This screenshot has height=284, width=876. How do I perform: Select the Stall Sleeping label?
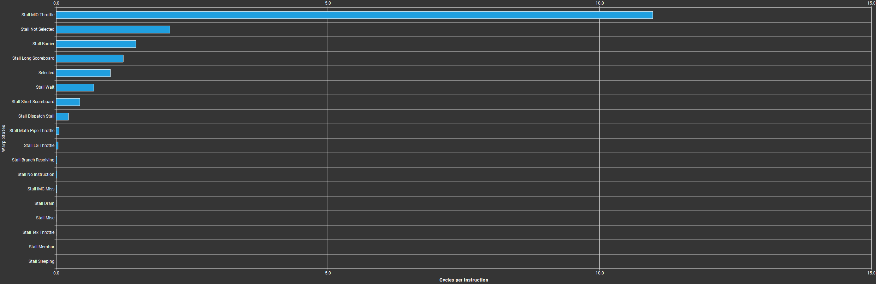[x=41, y=261]
